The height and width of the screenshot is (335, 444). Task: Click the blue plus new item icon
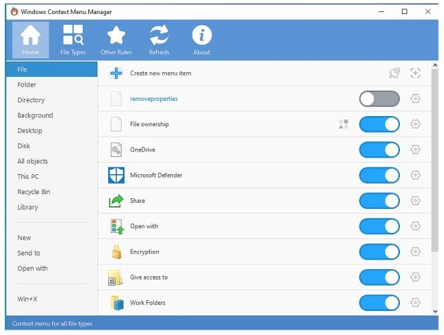tap(116, 73)
